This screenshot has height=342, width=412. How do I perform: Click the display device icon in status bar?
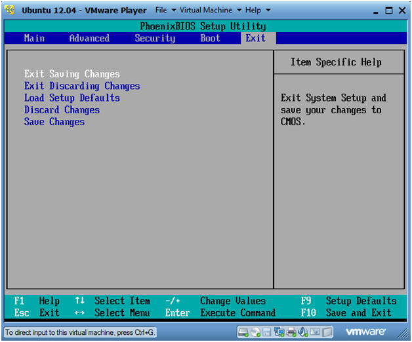pyautogui.click(x=315, y=332)
